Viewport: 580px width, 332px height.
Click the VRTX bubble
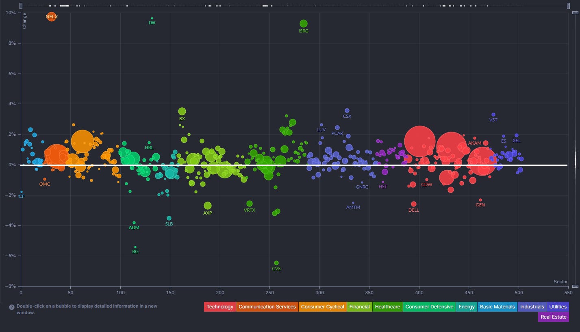(x=250, y=204)
